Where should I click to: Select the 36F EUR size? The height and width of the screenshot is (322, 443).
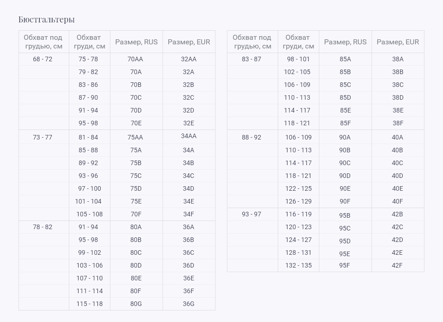click(188, 291)
